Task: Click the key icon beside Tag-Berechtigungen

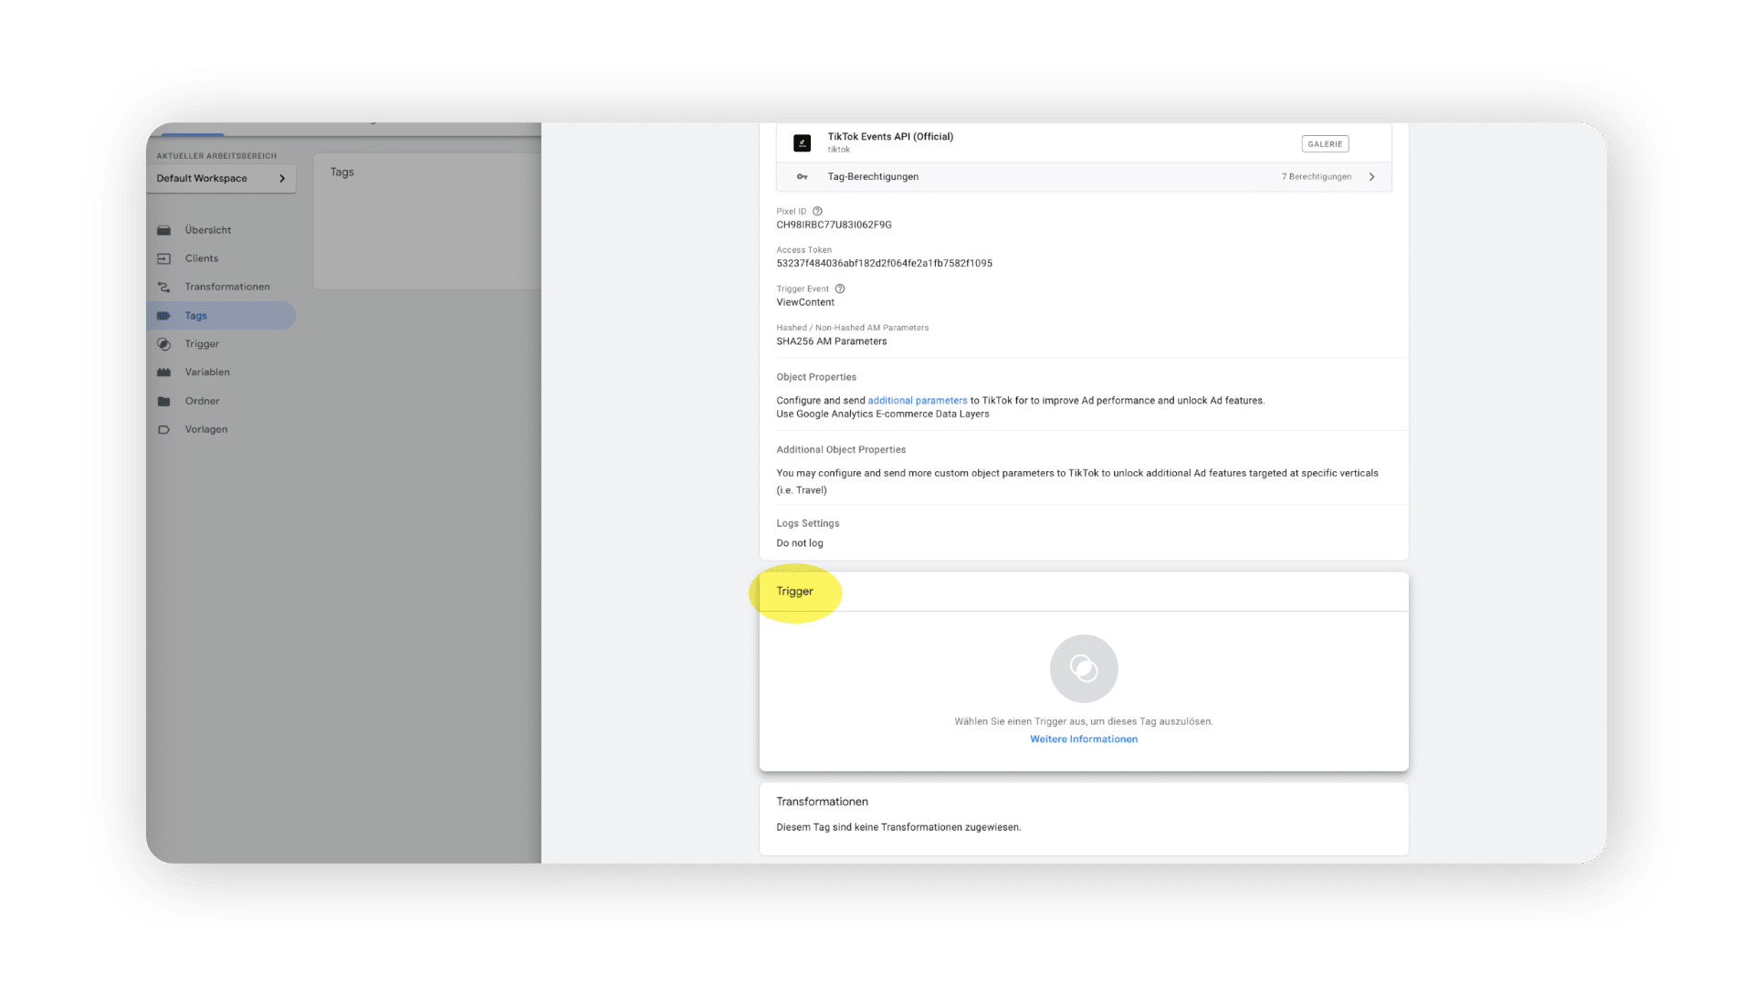Action: point(802,177)
